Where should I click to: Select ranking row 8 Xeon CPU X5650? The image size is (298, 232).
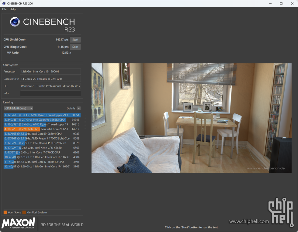coord(42,148)
